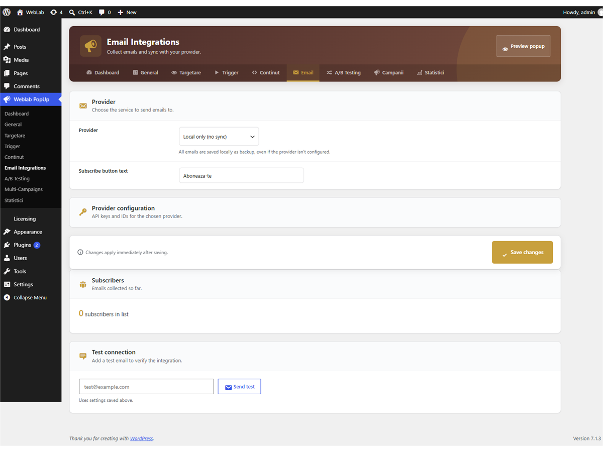603x452 pixels.
Task: Open the Plugins menu with 2 updates
Action: tap(31, 245)
